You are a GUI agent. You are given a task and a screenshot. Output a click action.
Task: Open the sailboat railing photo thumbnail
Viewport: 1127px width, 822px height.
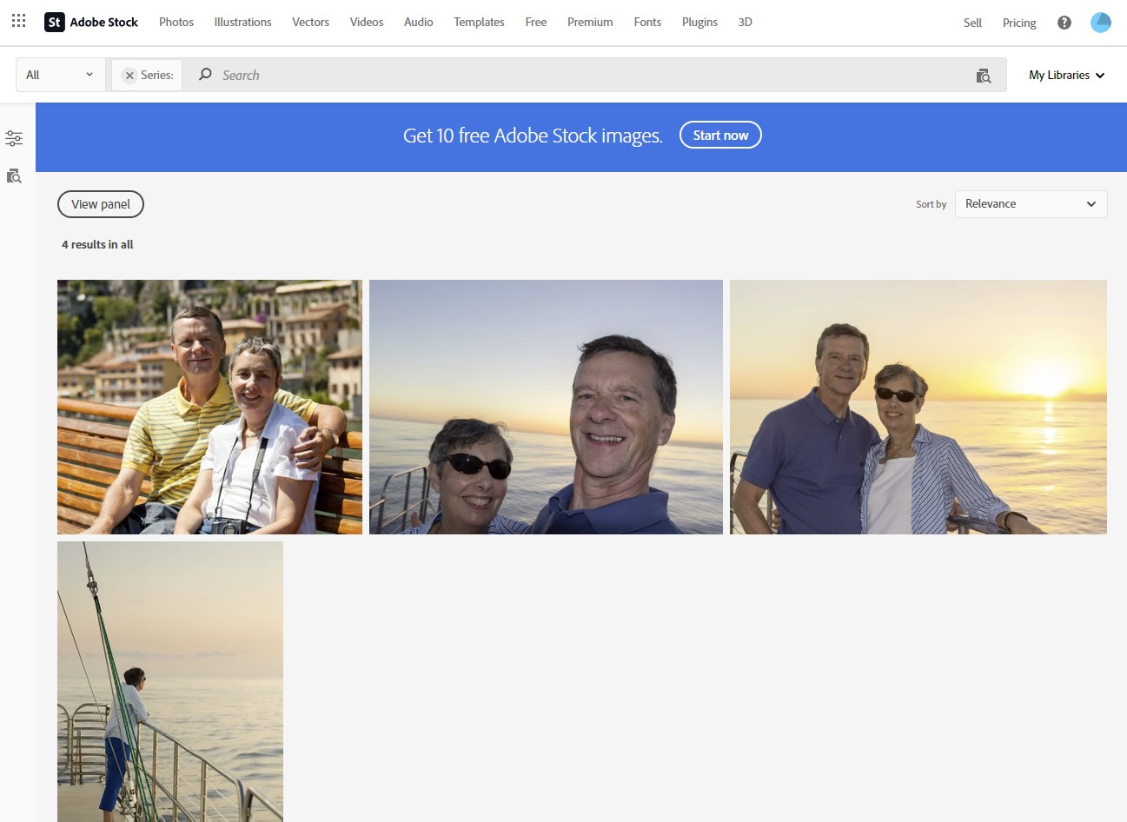click(169, 680)
